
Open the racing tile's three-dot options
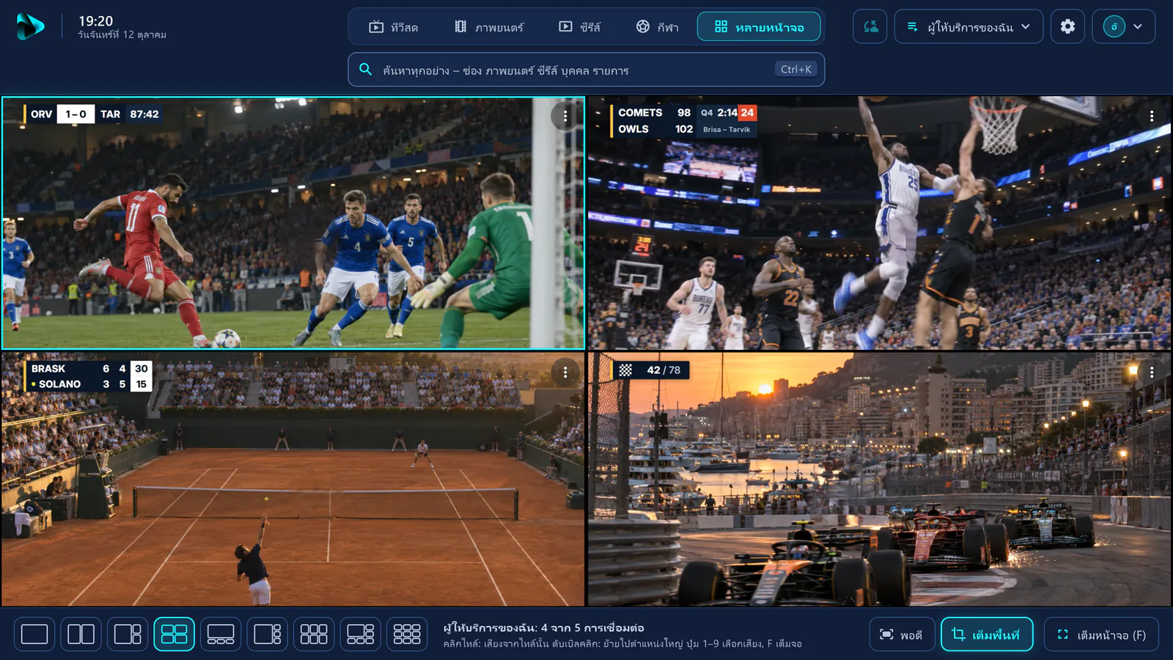tap(1152, 372)
